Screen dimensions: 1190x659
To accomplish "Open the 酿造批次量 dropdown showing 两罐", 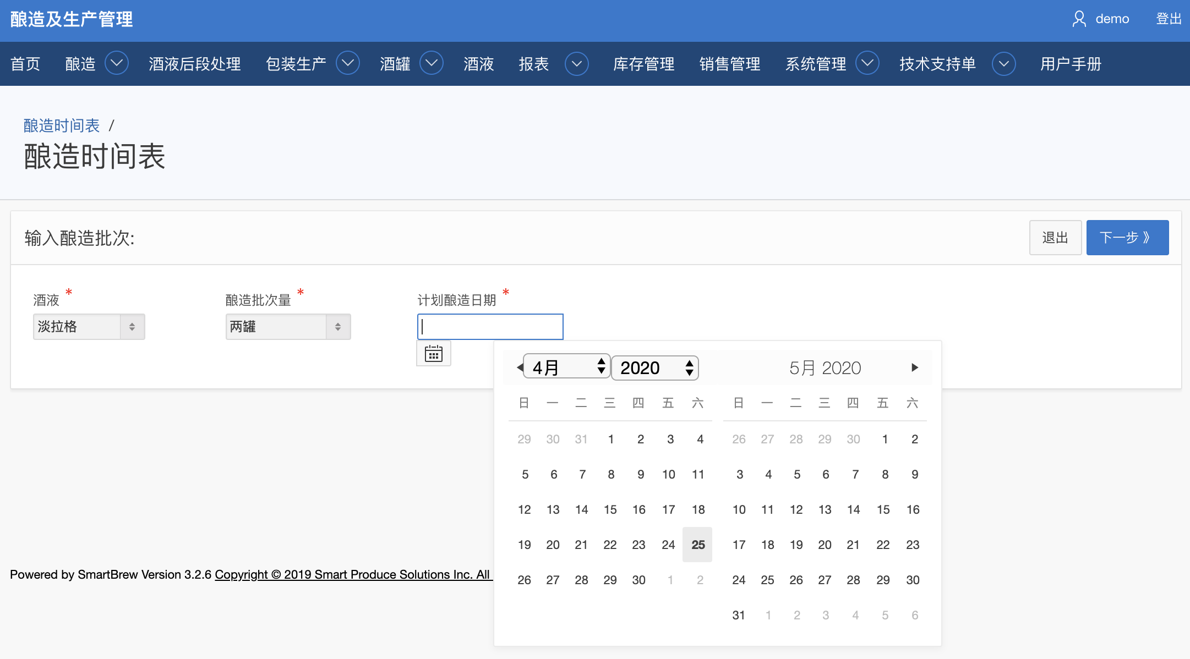I will tap(288, 327).
